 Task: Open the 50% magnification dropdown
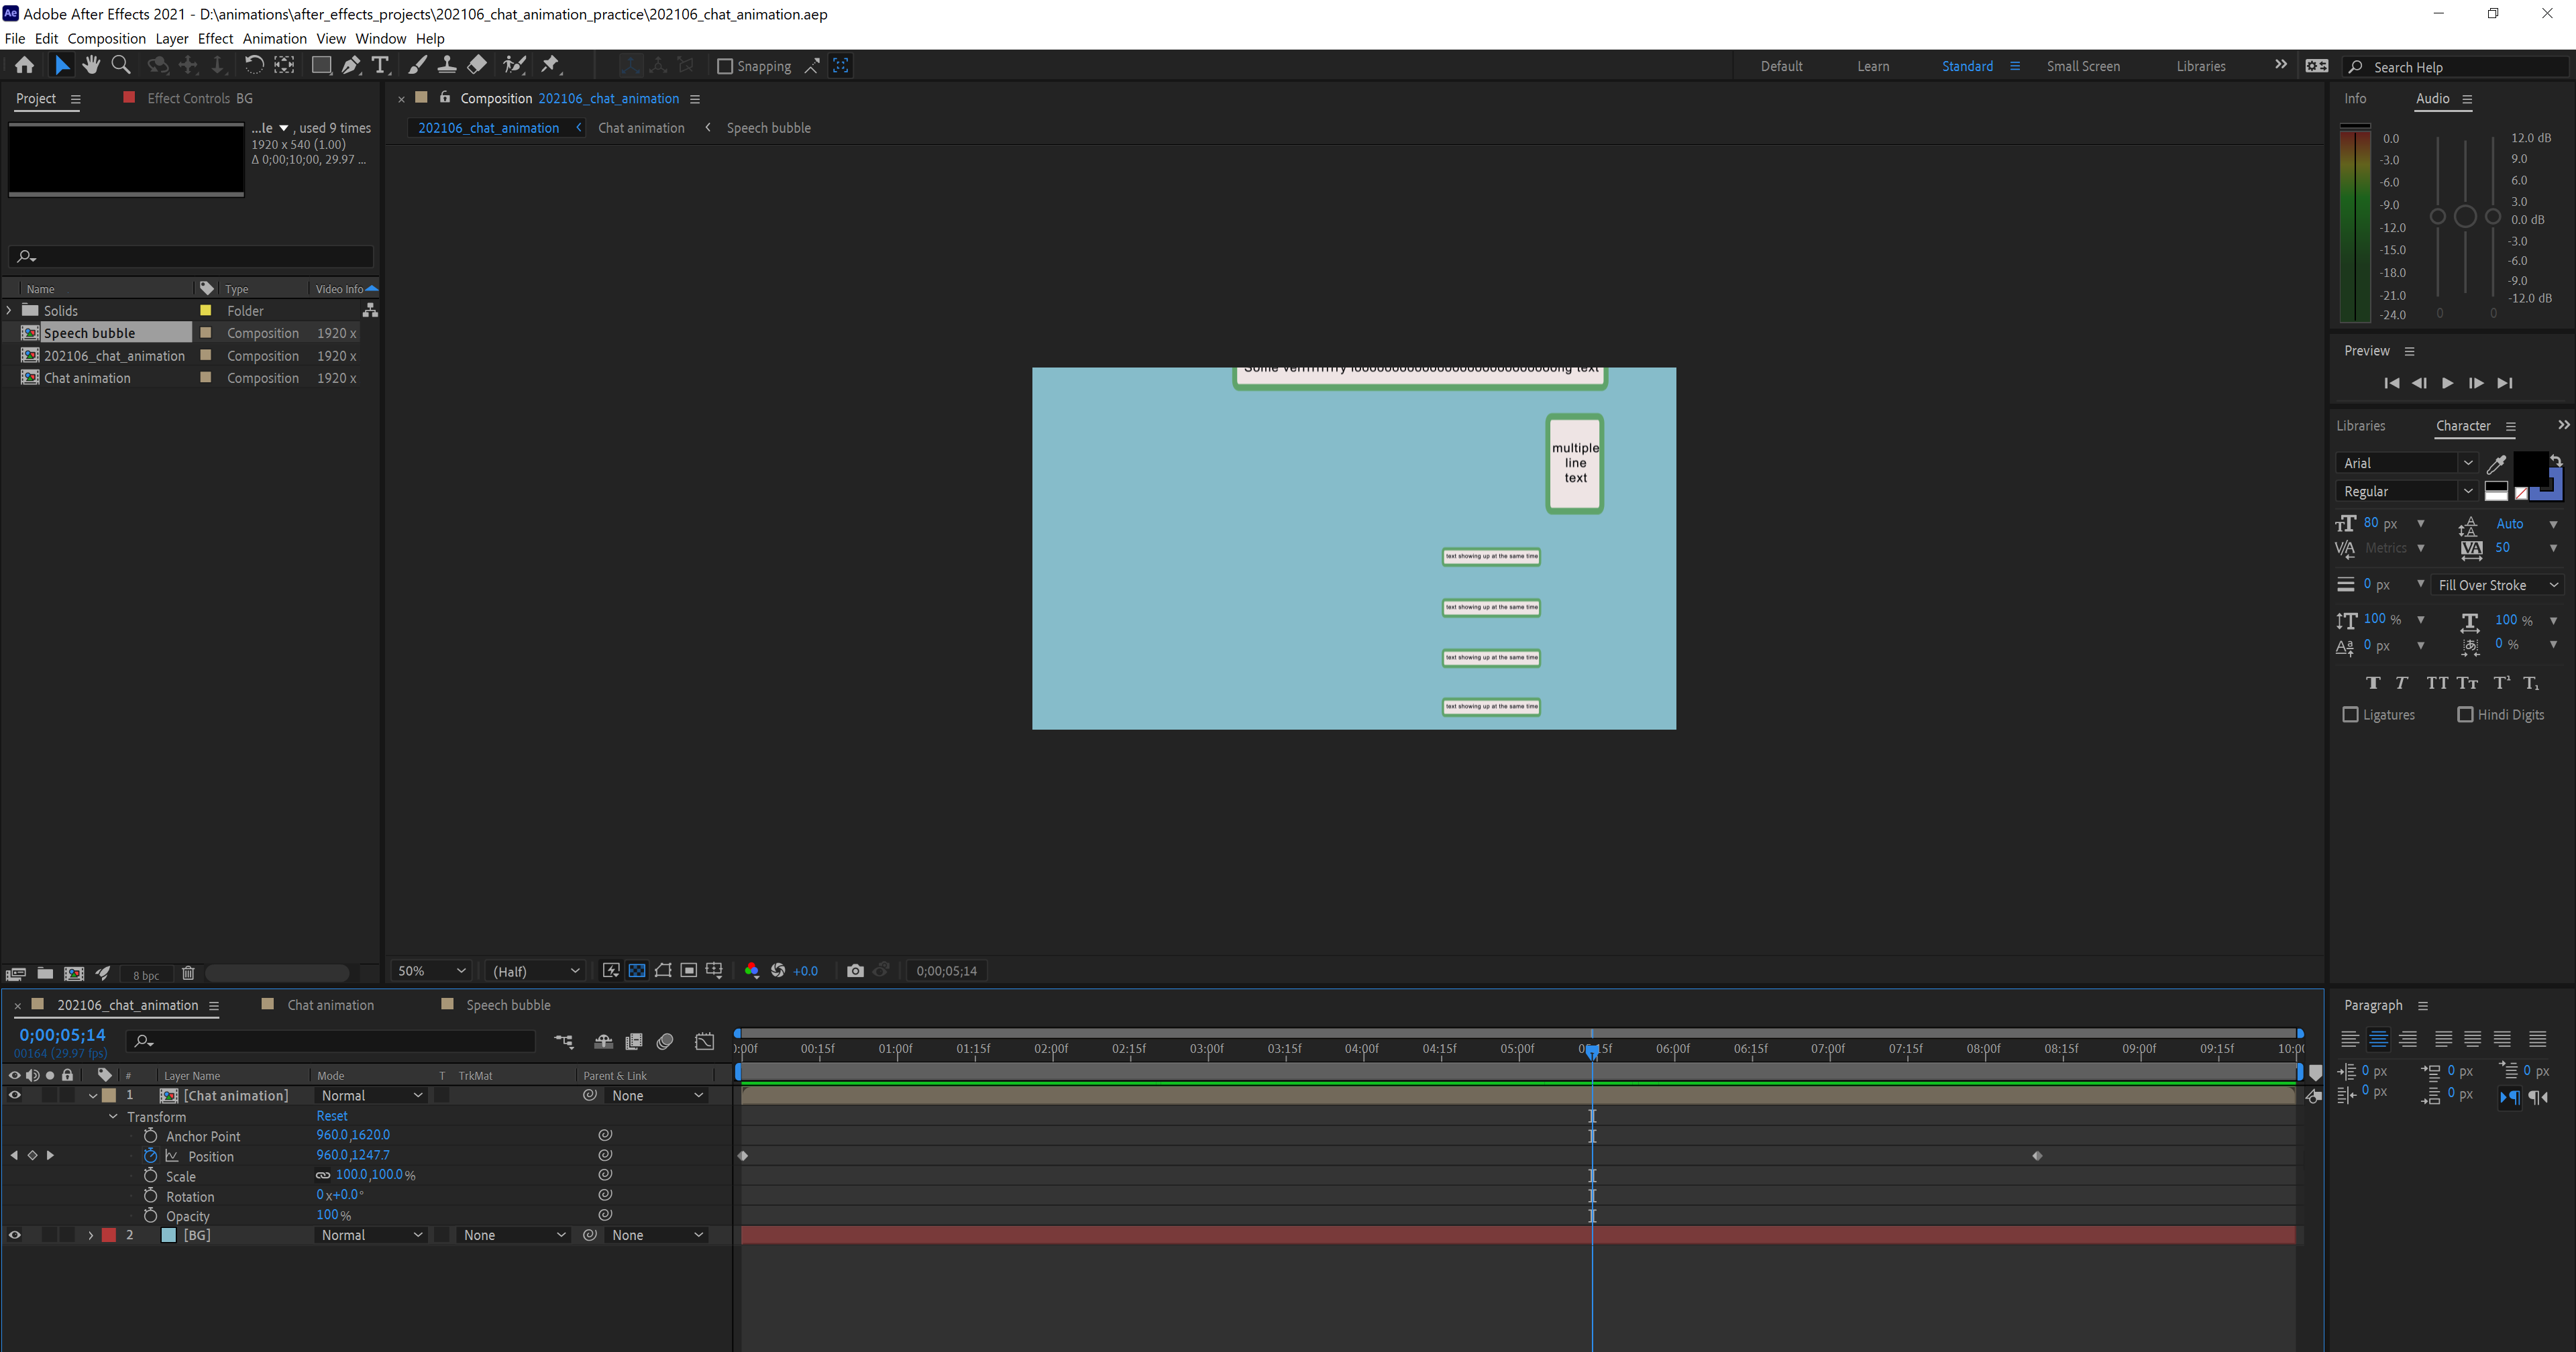pyautogui.click(x=432, y=970)
